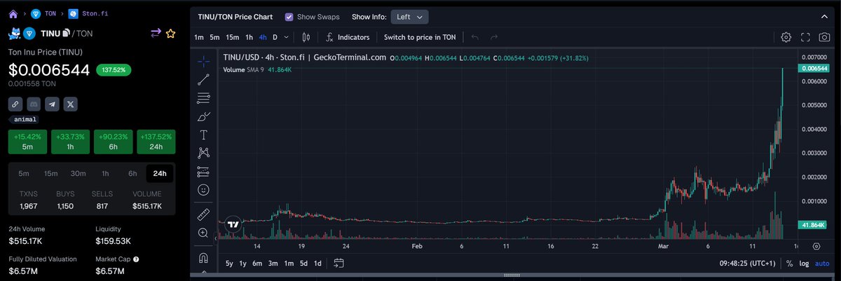Switch stats to the 6h tab

pyautogui.click(x=132, y=173)
